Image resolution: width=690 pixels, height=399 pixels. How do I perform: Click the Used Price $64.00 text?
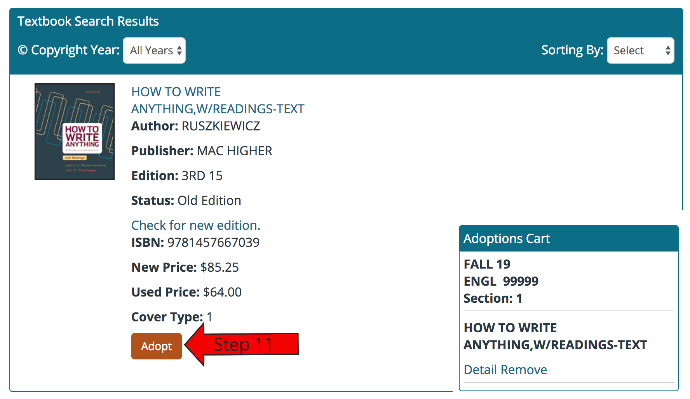(x=186, y=292)
